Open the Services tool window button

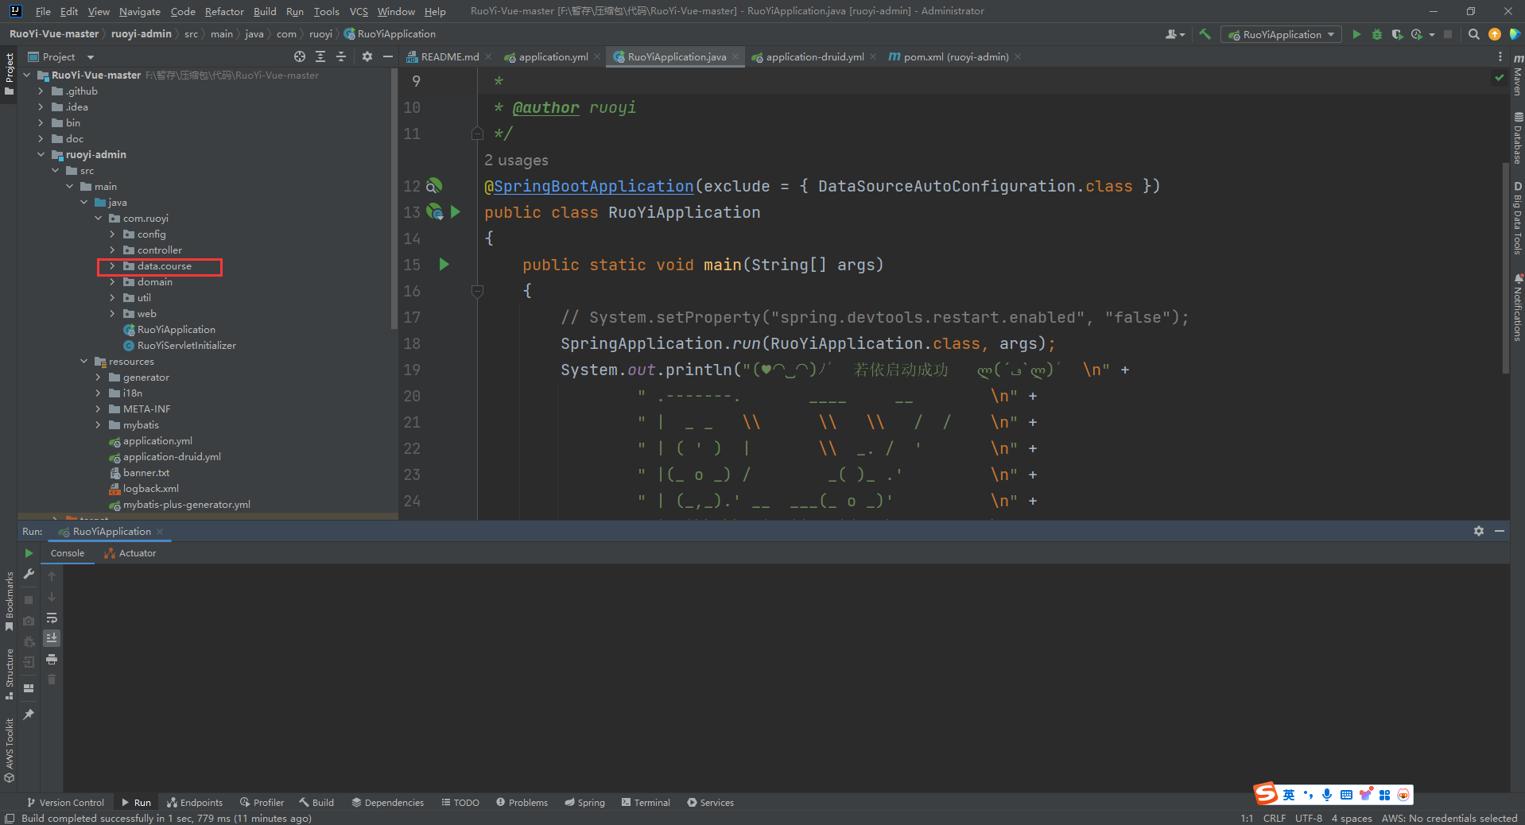(710, 802)
